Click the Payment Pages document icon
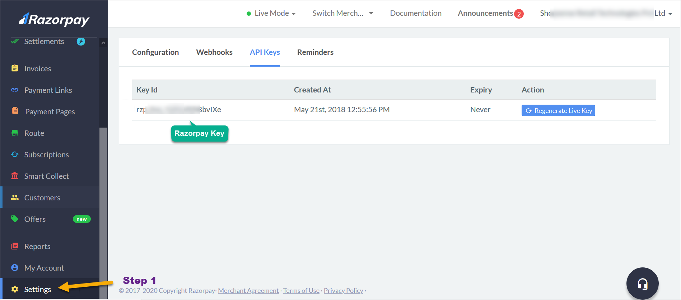 [15, 110]
